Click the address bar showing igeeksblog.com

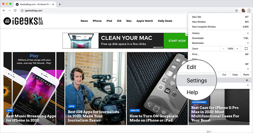point(126,11)
